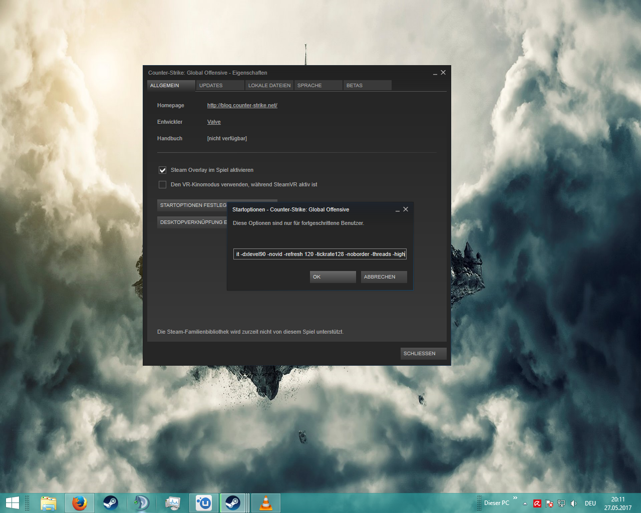Viewport: 641px width, 513px height.
Task: Click the SCHLIESSEN button
Action: pyautogui.click(x=424, y=354)
